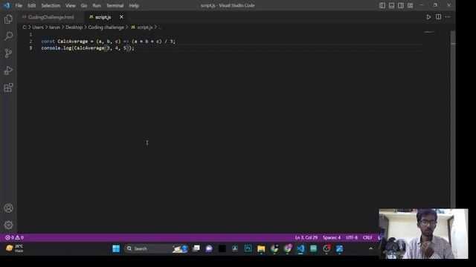
Task: Open the editor More Actions ellipsis
Action: tap(448, 17)
